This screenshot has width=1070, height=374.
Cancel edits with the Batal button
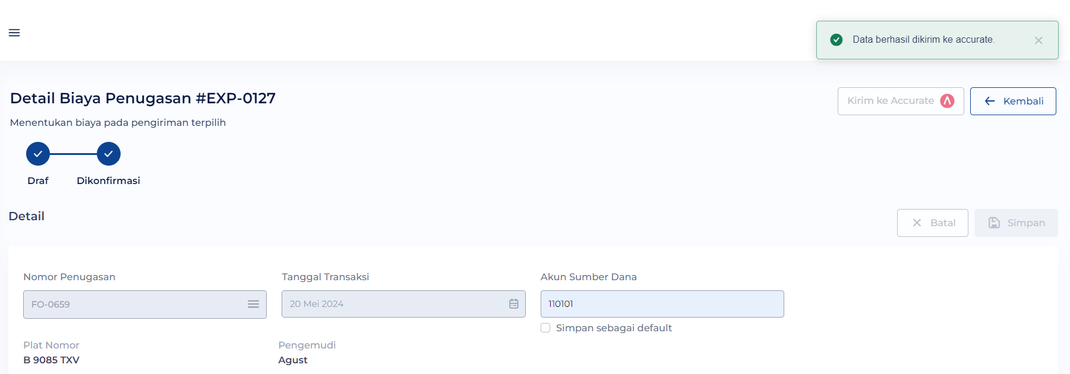933,223
